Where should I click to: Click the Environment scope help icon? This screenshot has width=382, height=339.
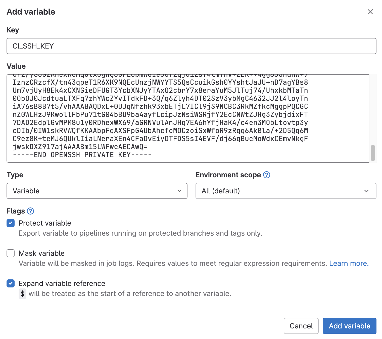tap(266, 175)
